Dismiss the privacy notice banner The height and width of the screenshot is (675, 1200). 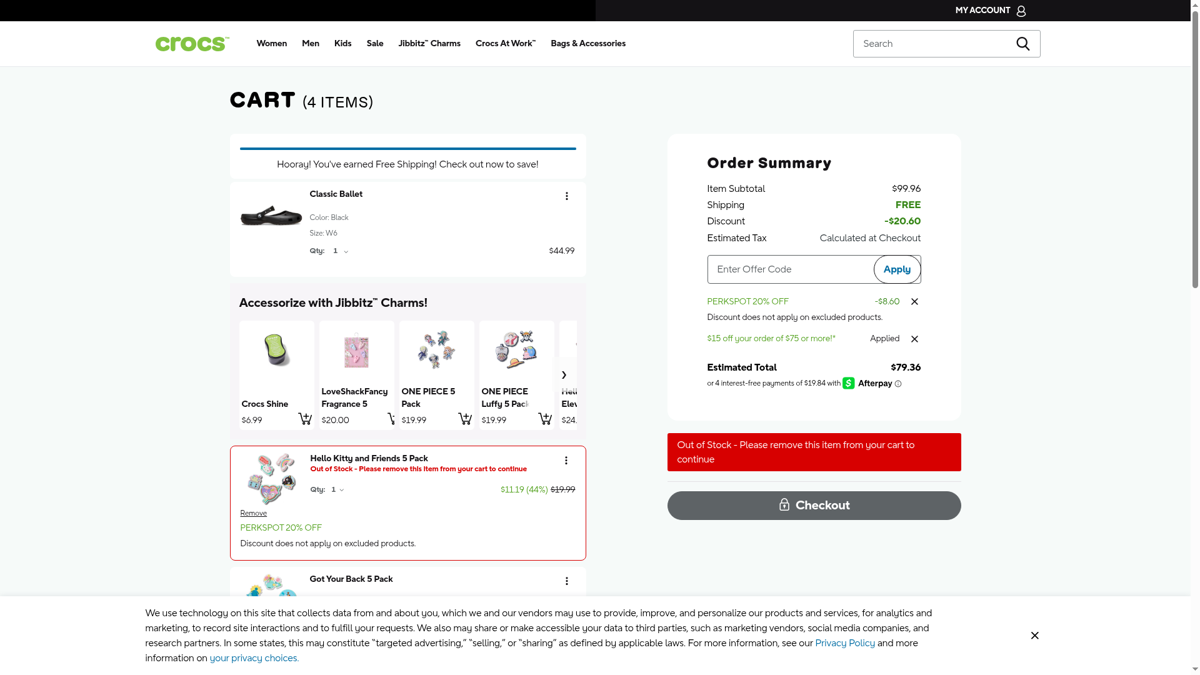tap(1034, 636)
